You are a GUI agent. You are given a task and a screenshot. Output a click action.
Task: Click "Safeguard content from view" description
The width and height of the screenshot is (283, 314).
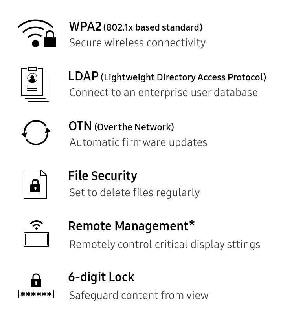[x=138, y=295]
